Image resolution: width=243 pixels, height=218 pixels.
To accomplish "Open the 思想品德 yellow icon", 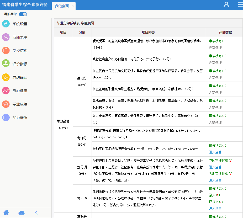I will 6,77.
